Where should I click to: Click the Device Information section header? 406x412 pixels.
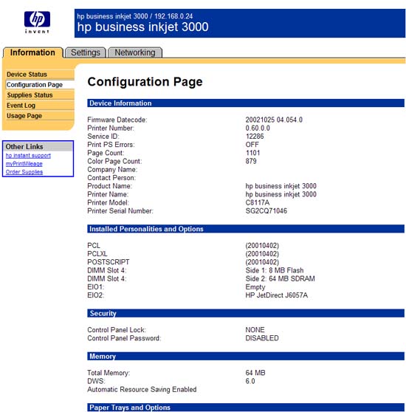click(x=246, y=103)
